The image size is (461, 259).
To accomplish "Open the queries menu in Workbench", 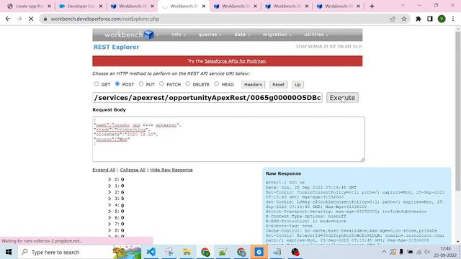I will click(210, 35).
